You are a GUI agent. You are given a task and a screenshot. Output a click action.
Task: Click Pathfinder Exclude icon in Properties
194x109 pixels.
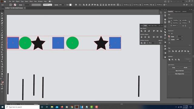(x=179, y=60)
